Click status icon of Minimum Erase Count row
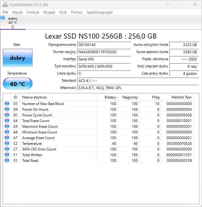 tap(7, 132)
